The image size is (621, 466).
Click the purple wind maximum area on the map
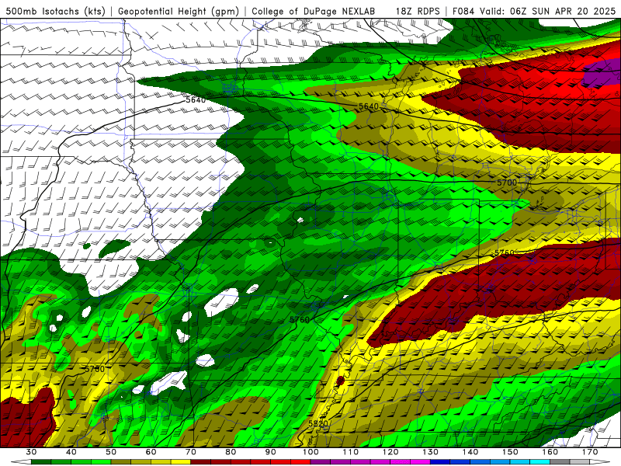[x=602, y=73]
